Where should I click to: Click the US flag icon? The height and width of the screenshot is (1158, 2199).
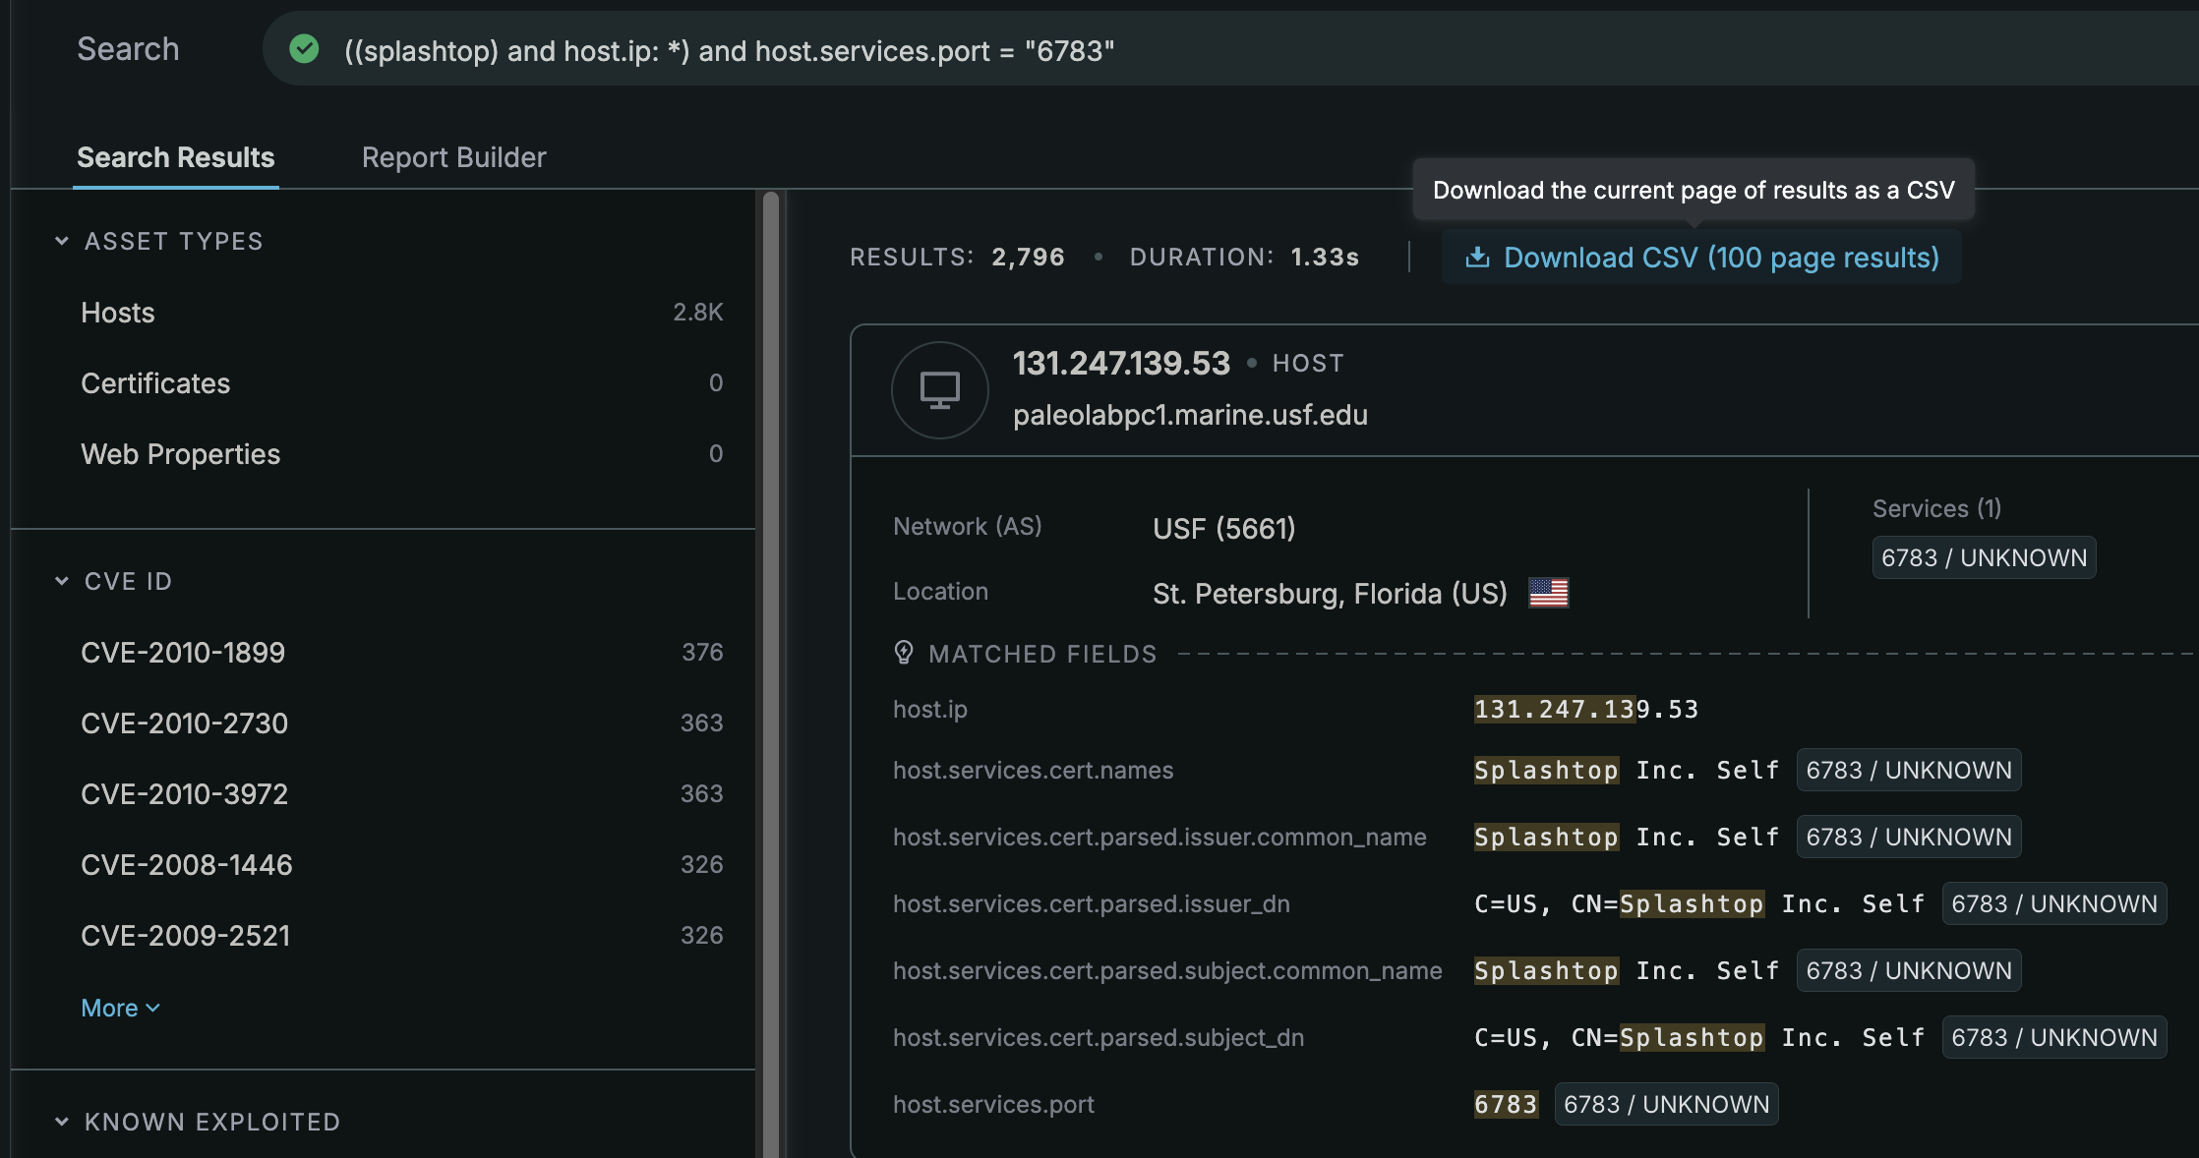[x=1548, y=593]
